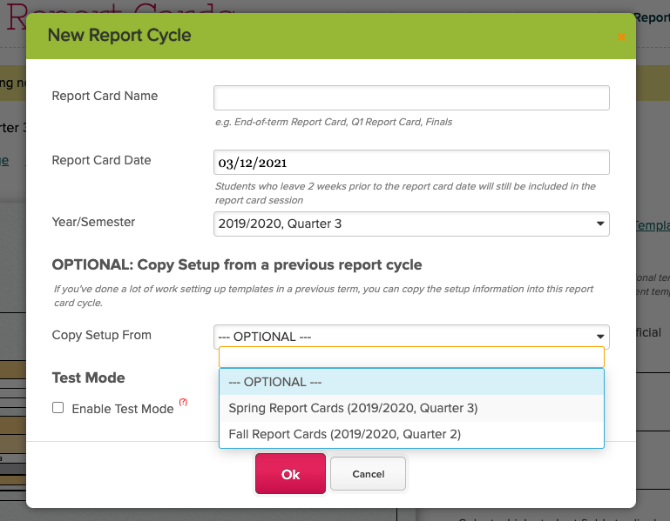670x521 pixels.
Task: Select the Year/Semester label
Action: coord(93,222)
